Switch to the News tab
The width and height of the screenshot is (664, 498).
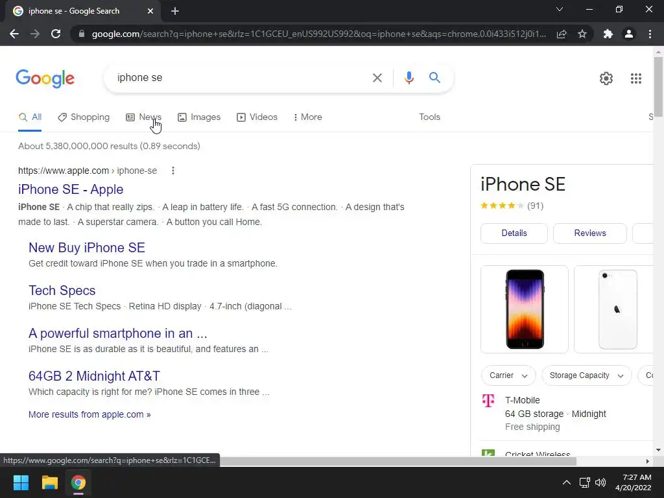[x=143, y=117]
